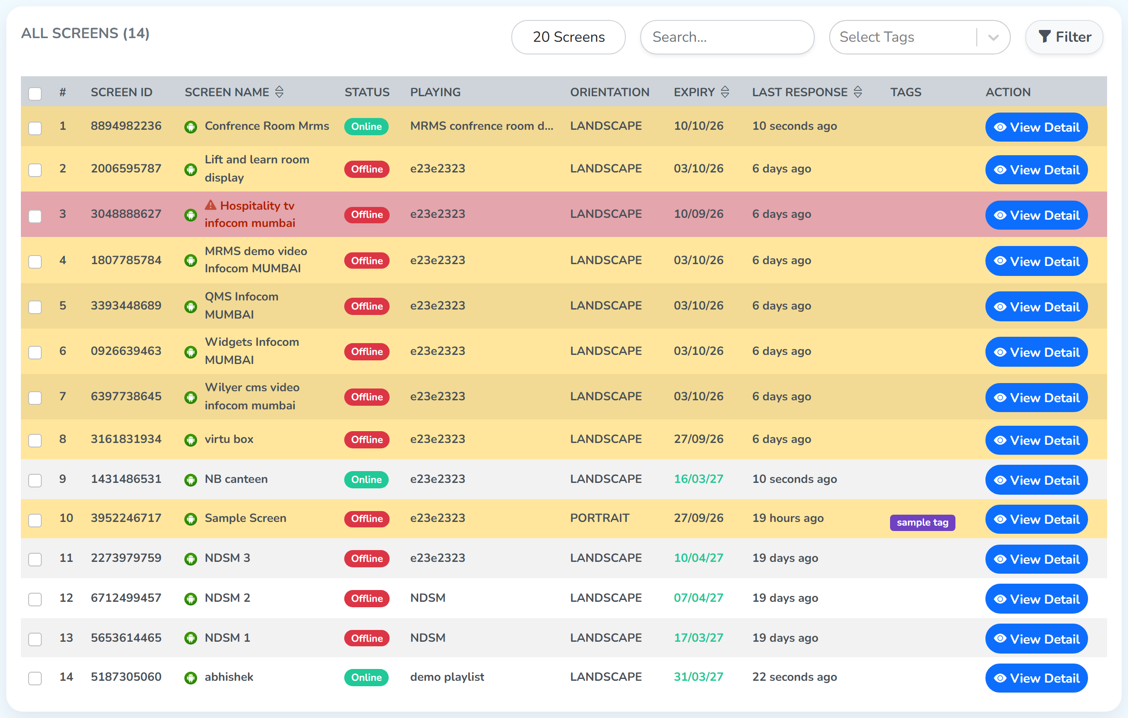Click into the Search field

(x=727, y=37)
